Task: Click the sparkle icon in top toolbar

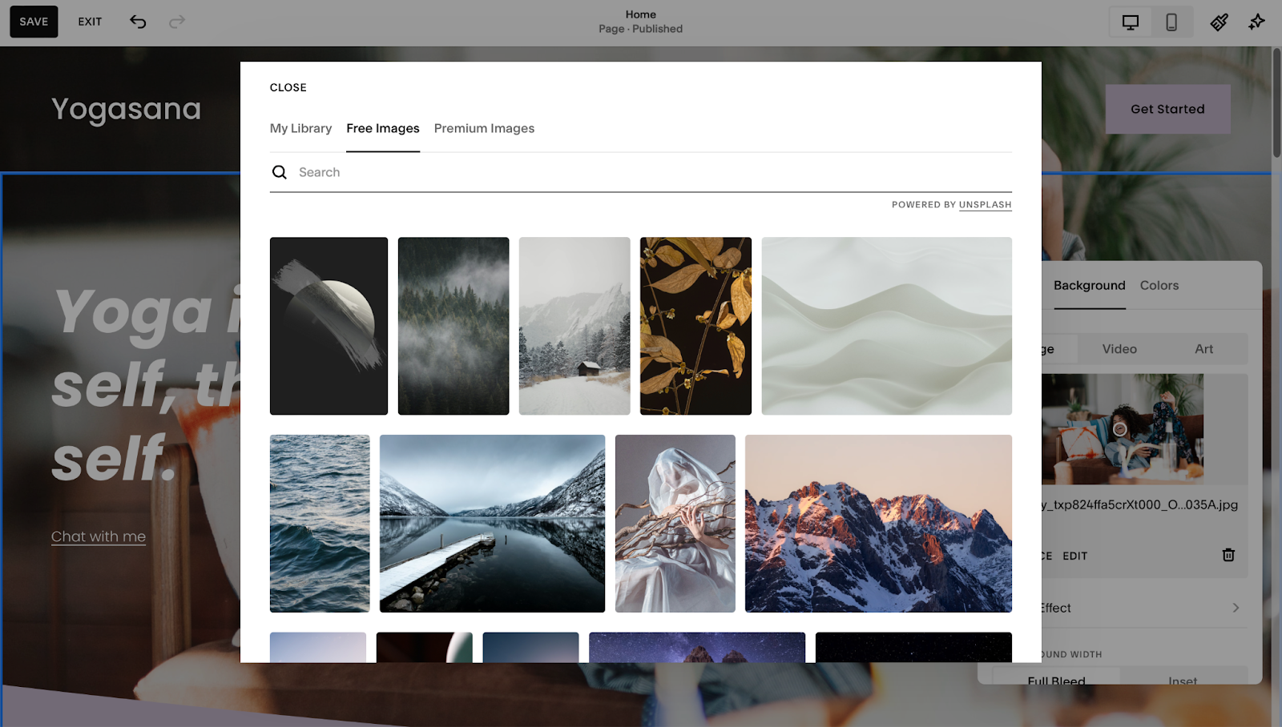Action: tap(1256, 22)
